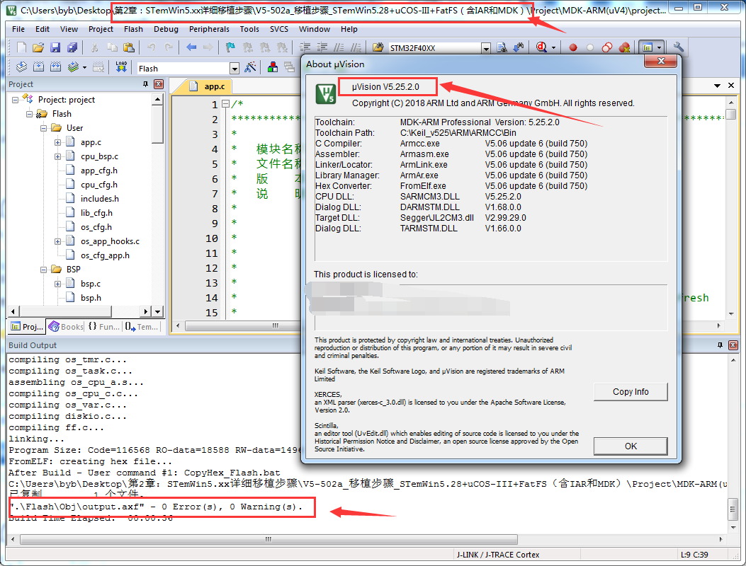Screen dimensions: 746x566
Task: Open Options for Target wand icon
Action: point(250,67)
